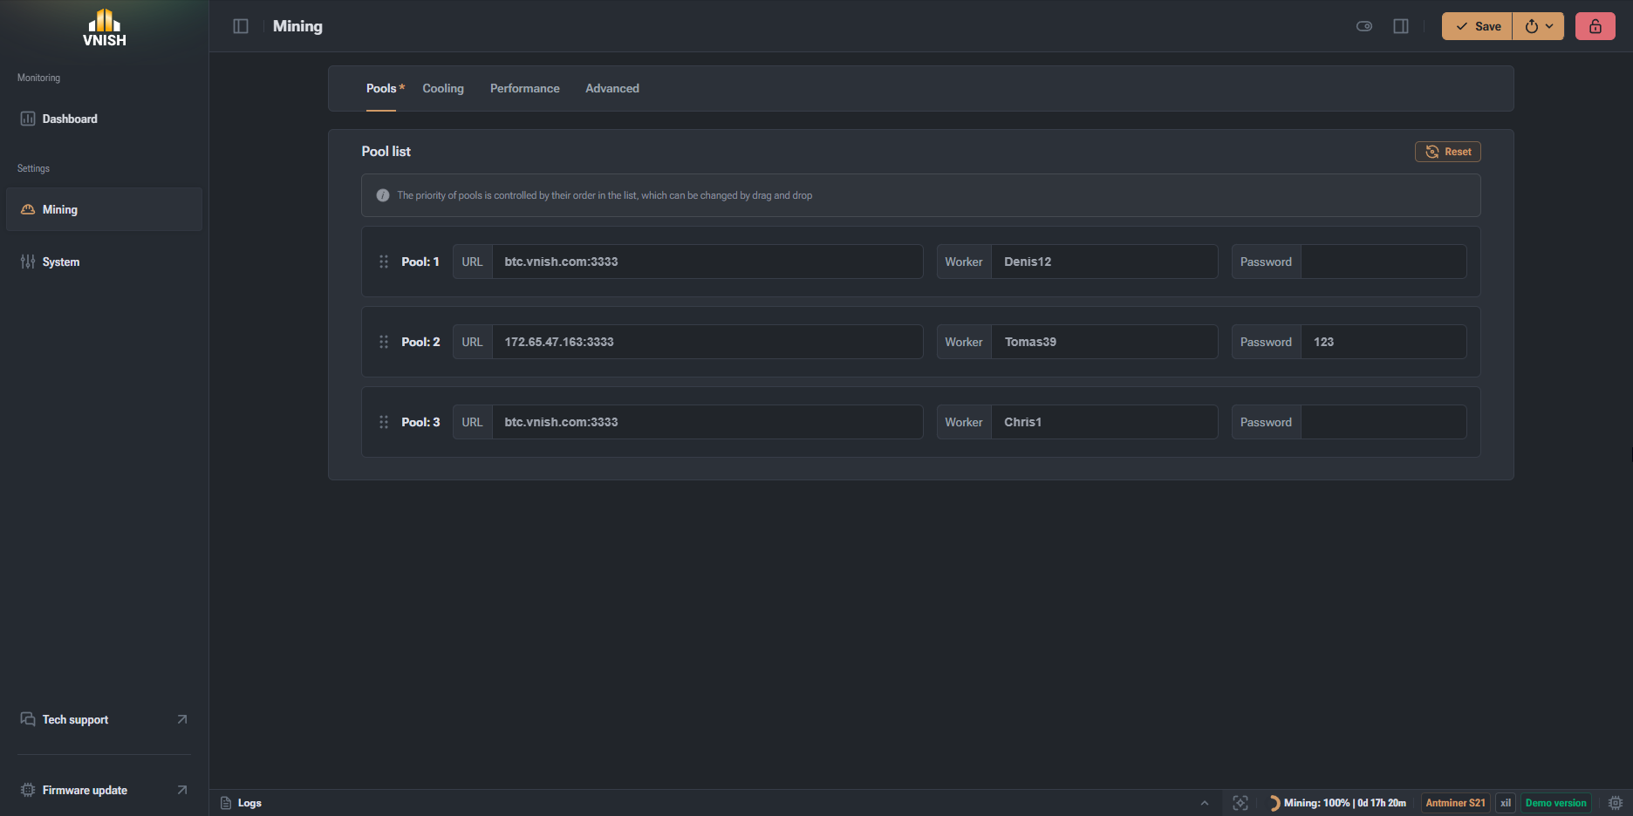Viewport: 1633px width, 816px height.
Task: Click the Pool 1 Password field
Action: [x=1384, y=262]
